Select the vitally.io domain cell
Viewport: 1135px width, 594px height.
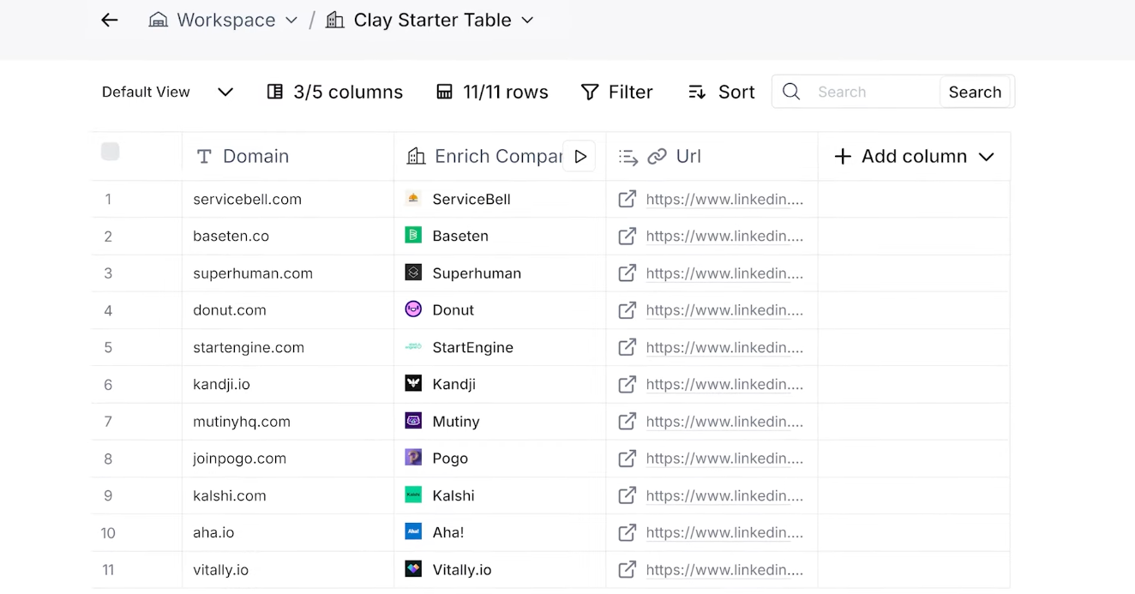[288, 569]
